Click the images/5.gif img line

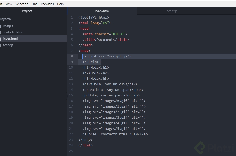(x=114, y=128)
